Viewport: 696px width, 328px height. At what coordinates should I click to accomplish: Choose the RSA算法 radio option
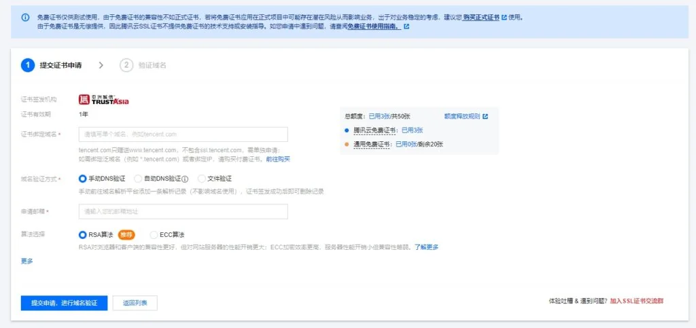(82, 235)
